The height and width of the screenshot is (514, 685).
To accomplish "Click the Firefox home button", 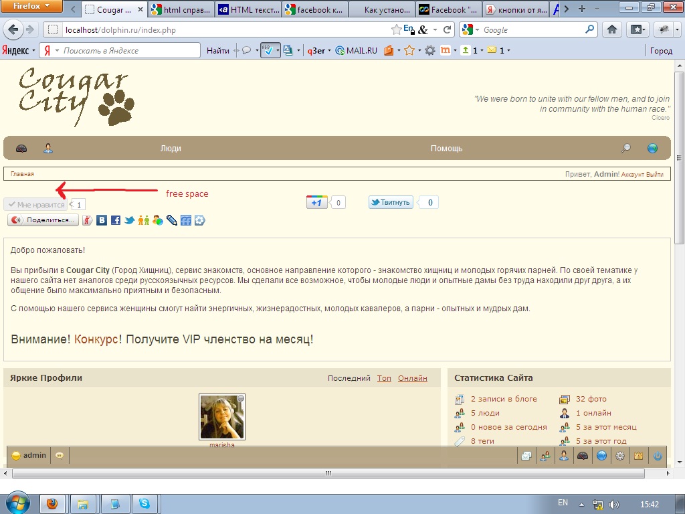I will (x=612, y=29).
